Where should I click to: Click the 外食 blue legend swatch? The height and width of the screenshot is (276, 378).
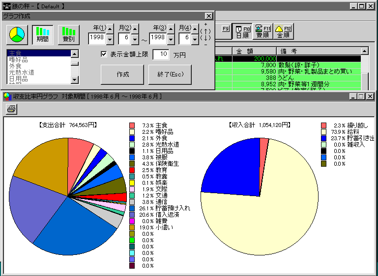point(132,138)
